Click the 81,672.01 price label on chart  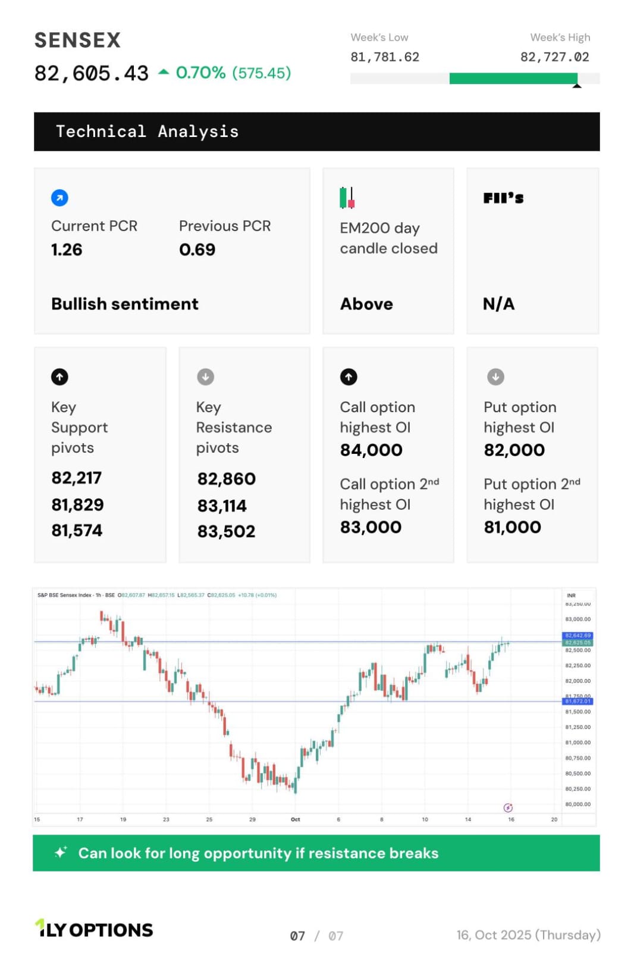tap(577, 701)
